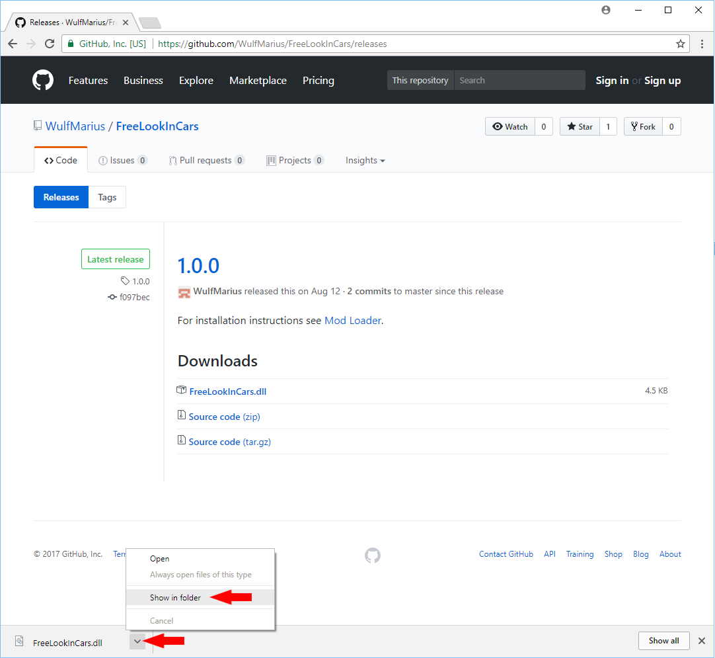Watch the repository with Watch button
This screenshot has width=715, height=658.
pyautogui.click(x=509, y=126)
